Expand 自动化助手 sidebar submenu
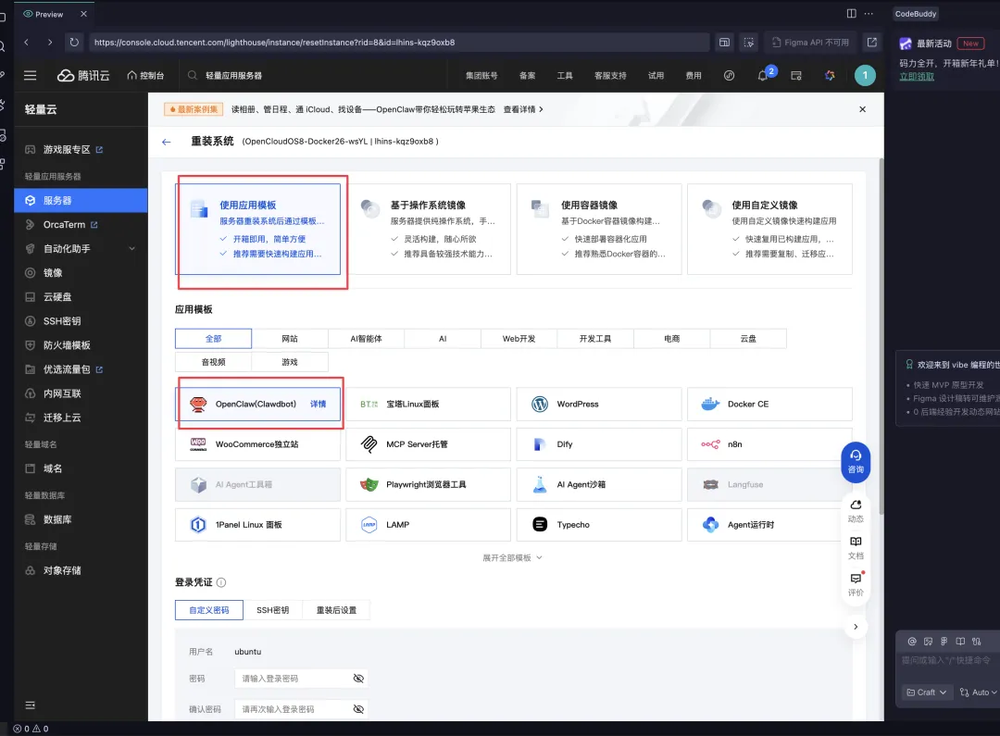This screenshot has height=736, width=1000. (x=132, y=249)
